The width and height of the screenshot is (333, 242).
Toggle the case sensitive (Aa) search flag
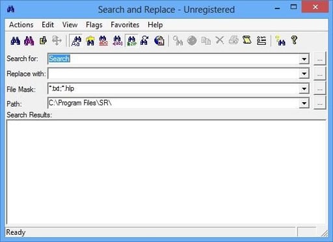click(76, 40)
